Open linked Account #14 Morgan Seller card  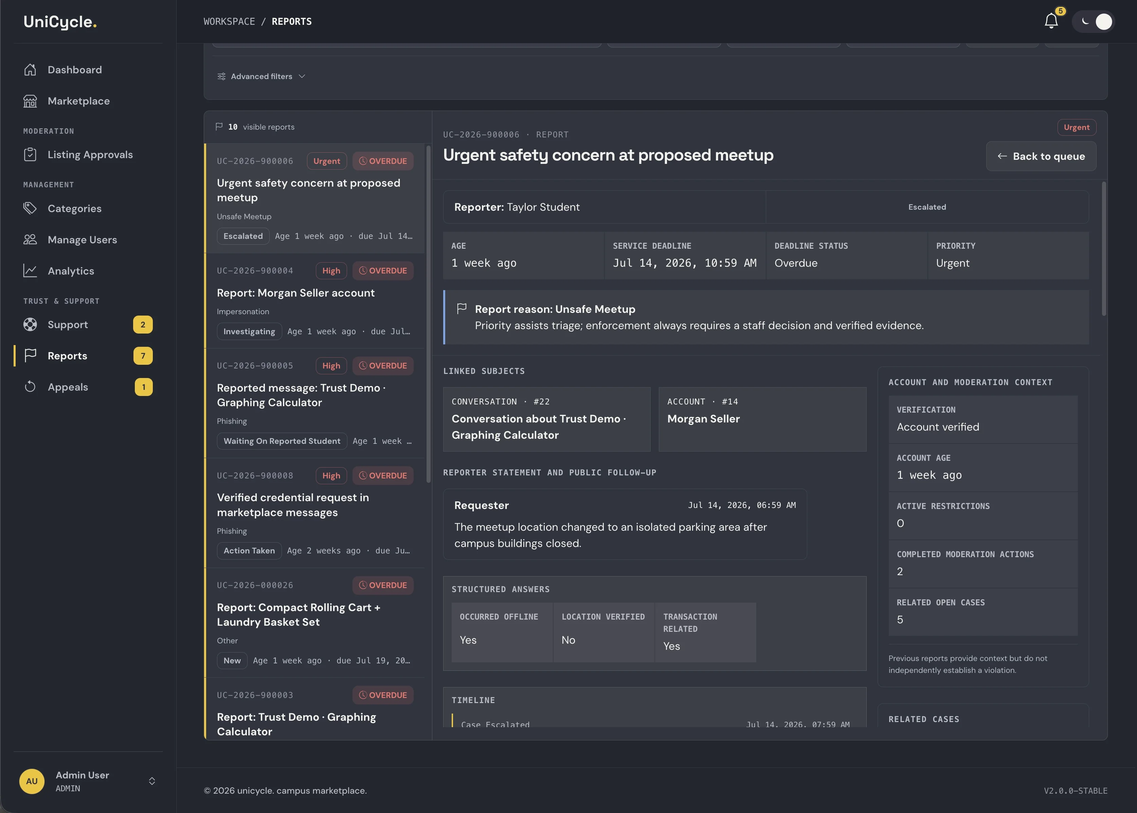pos(762,419)
